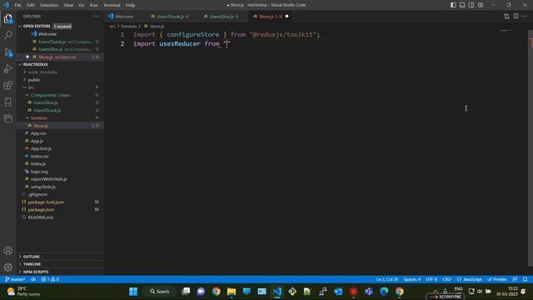Open App.test.js in the file tree
Viewport: 533px width, 300px height.
(41, 148)
